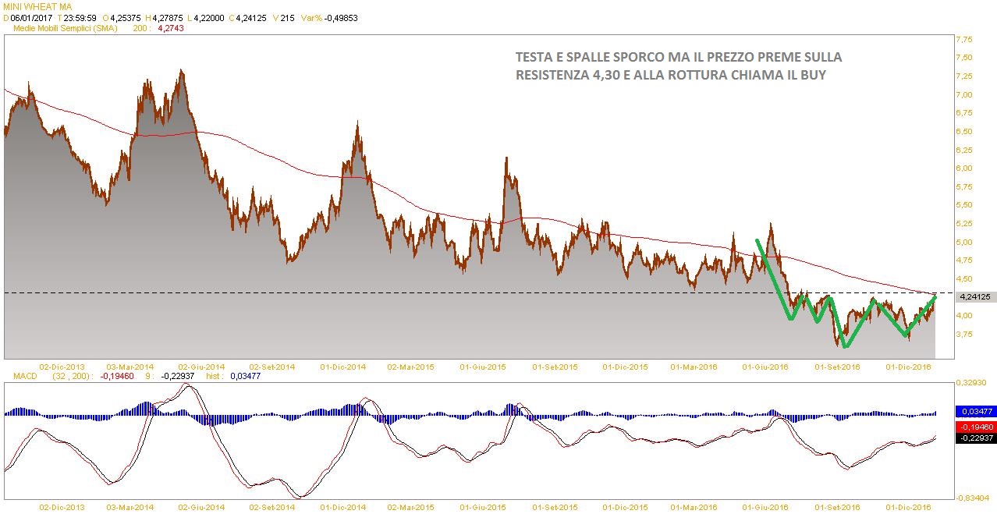Click the 0,32930 upper MACD scale value
997x521 pixels.
972,384
